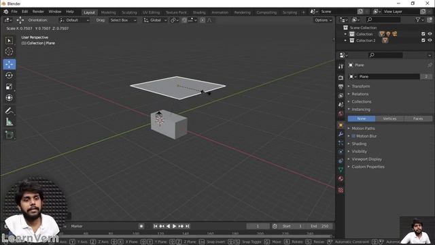
Task: Set instancing to Vertices
Action: tap(389, 118)
